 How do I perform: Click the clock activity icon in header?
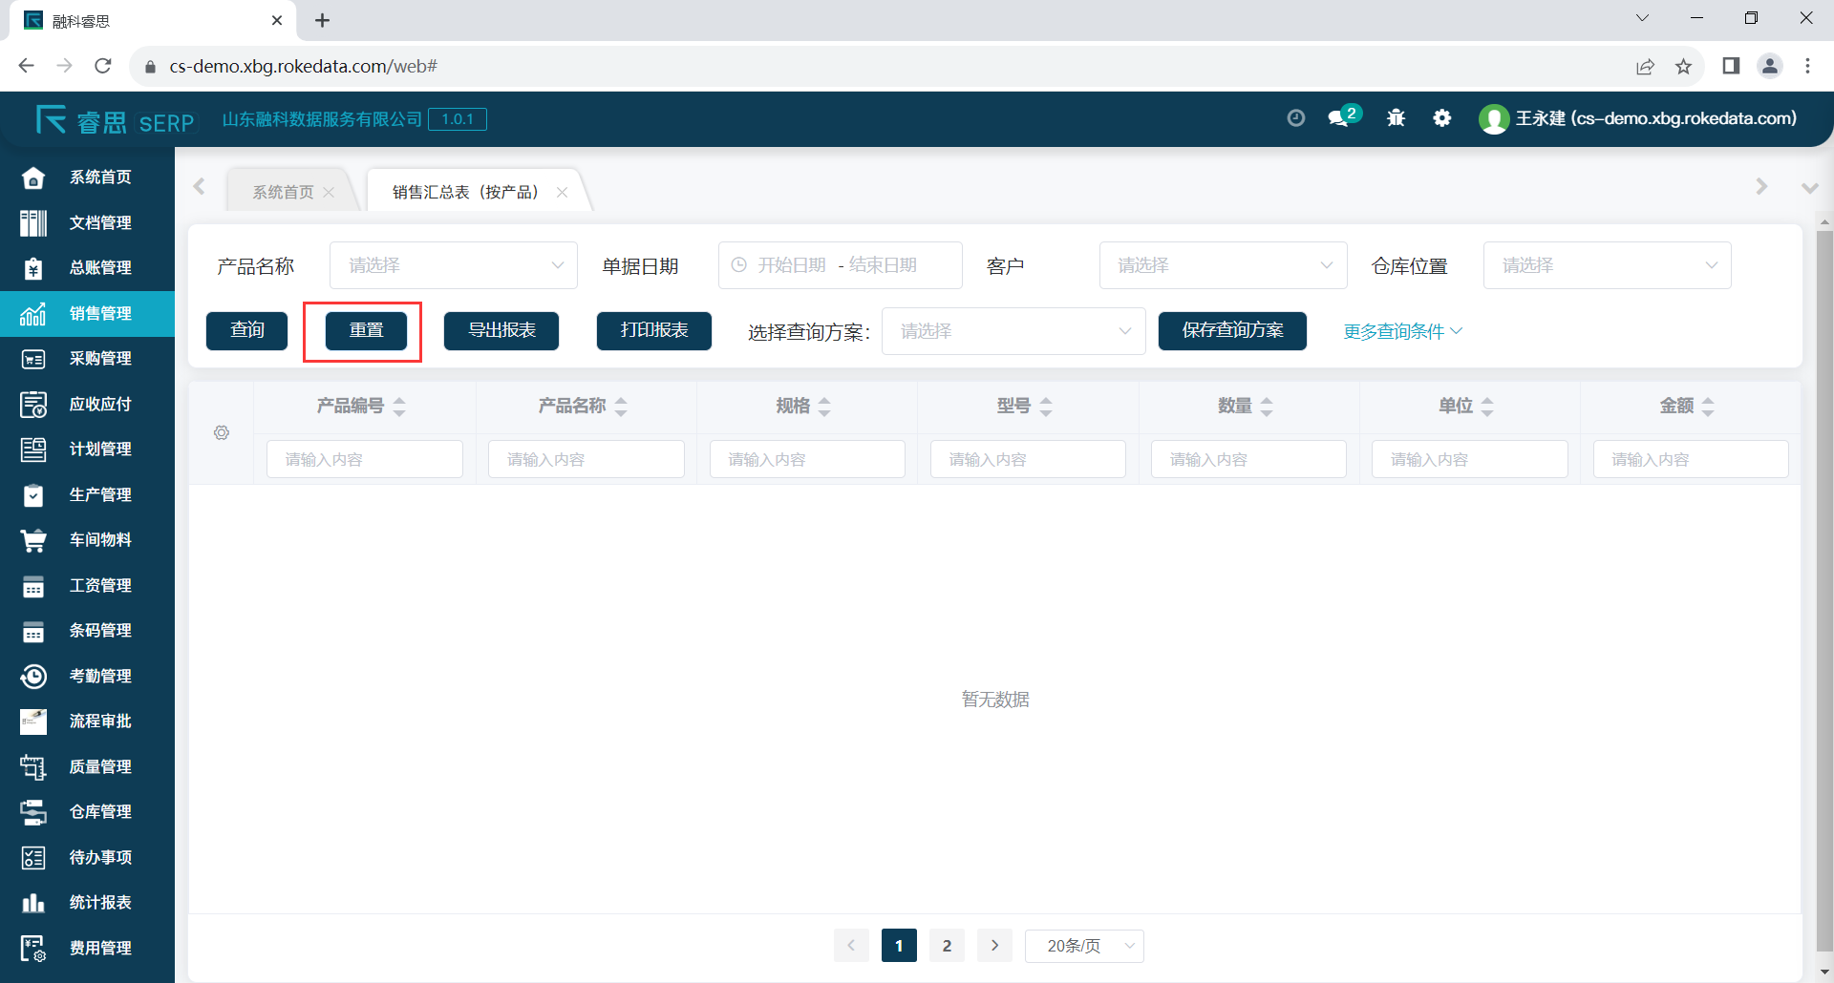[x=1295, y=118]
